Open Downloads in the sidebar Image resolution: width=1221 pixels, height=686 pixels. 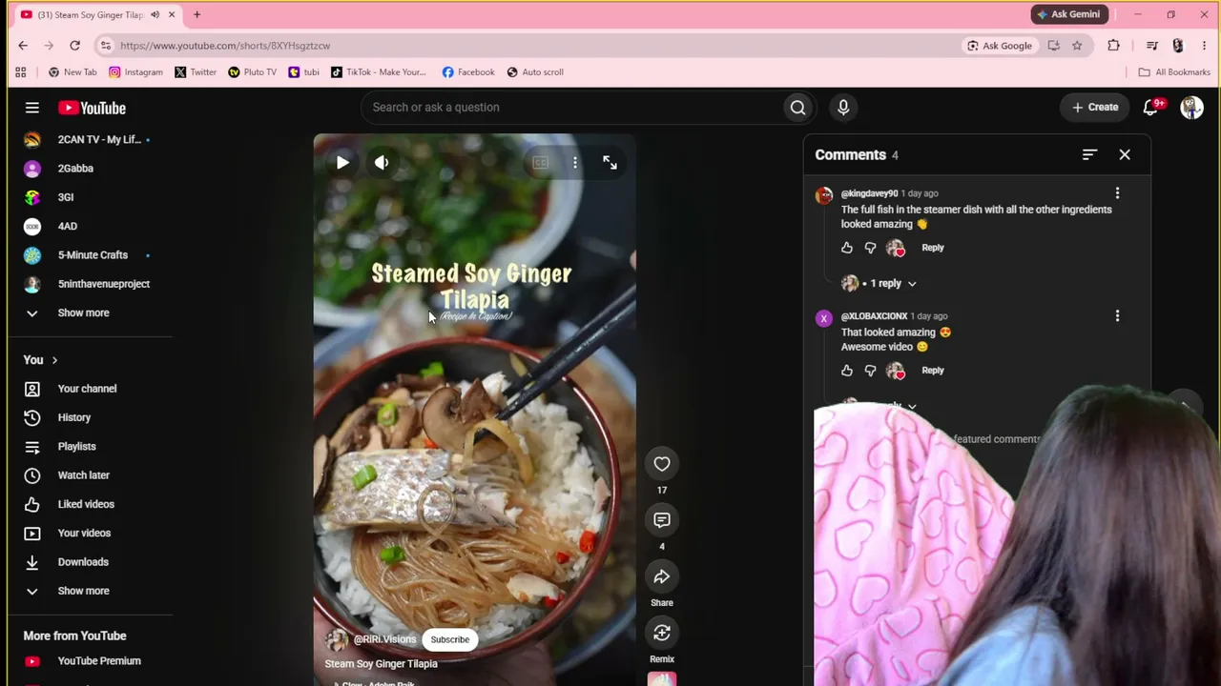(x=83, y=562)
